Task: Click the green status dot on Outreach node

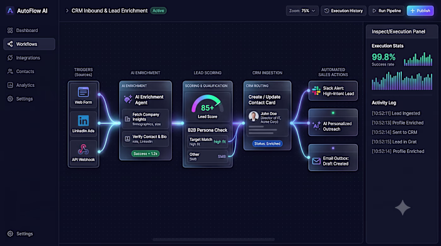Action: pyautogui.click(x=333, y=113)
